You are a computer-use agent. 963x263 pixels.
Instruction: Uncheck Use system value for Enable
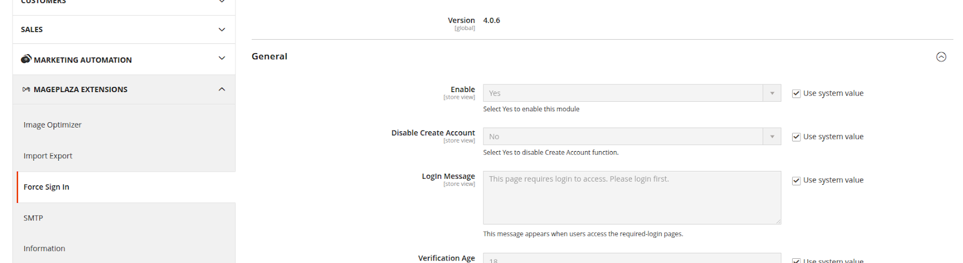796,94
